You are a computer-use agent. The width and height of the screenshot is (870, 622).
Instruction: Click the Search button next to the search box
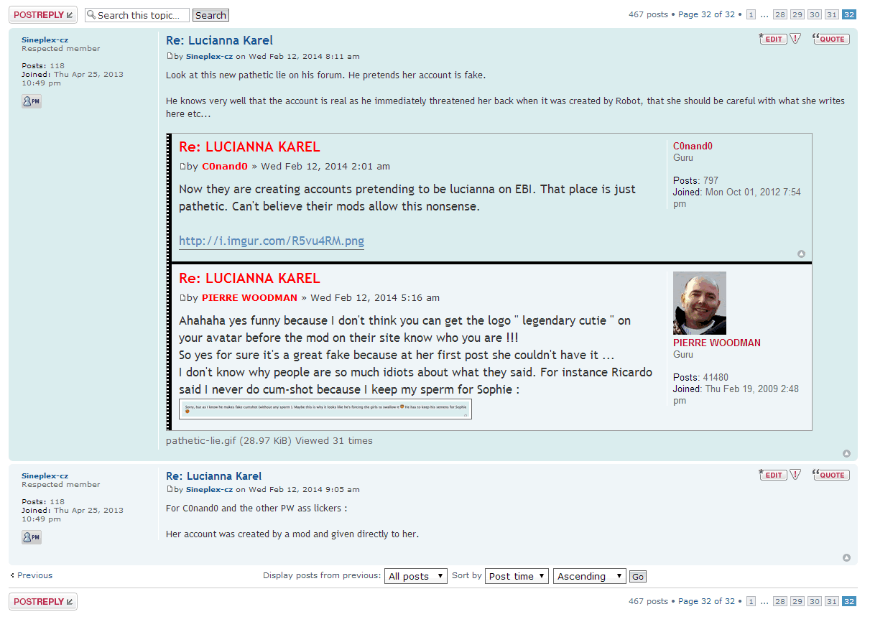(210, 15)
